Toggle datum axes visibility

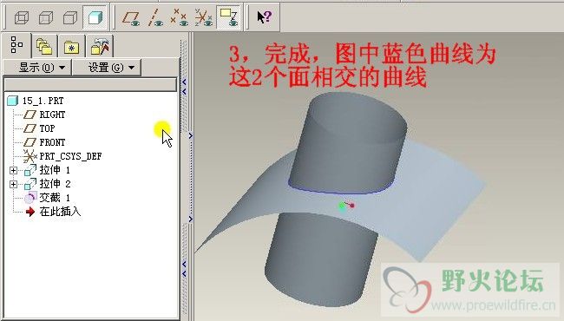pyautogui.click(x=155, y=17)
